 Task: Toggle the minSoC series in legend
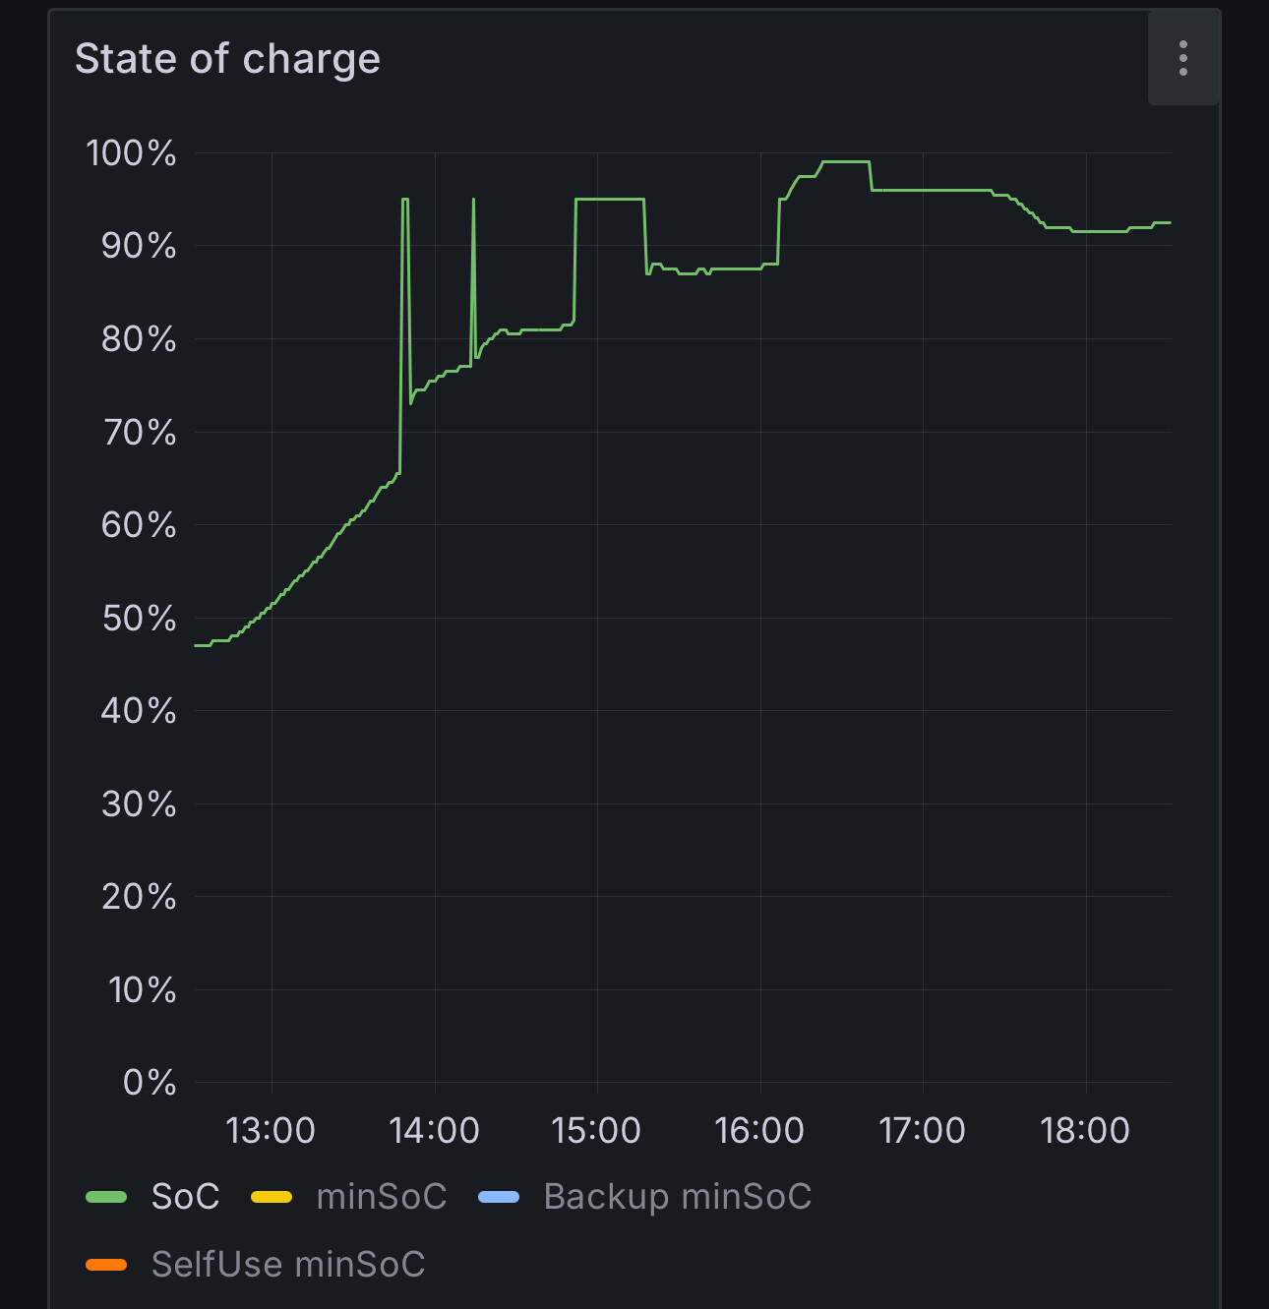tap(382, 1197)
